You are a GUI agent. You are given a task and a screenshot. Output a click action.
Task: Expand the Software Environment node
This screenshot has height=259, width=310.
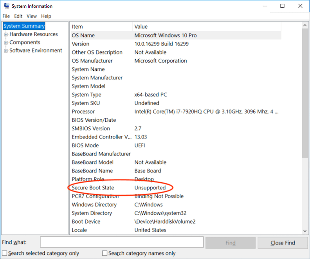(6, 51)
